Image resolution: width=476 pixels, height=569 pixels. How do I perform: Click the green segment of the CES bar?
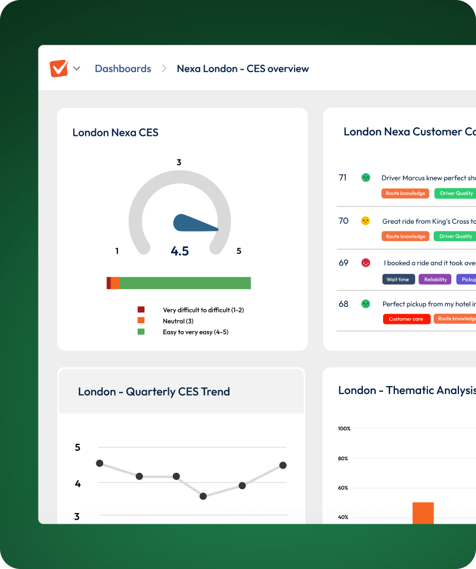pyautogui.click(x=185, y=283)
